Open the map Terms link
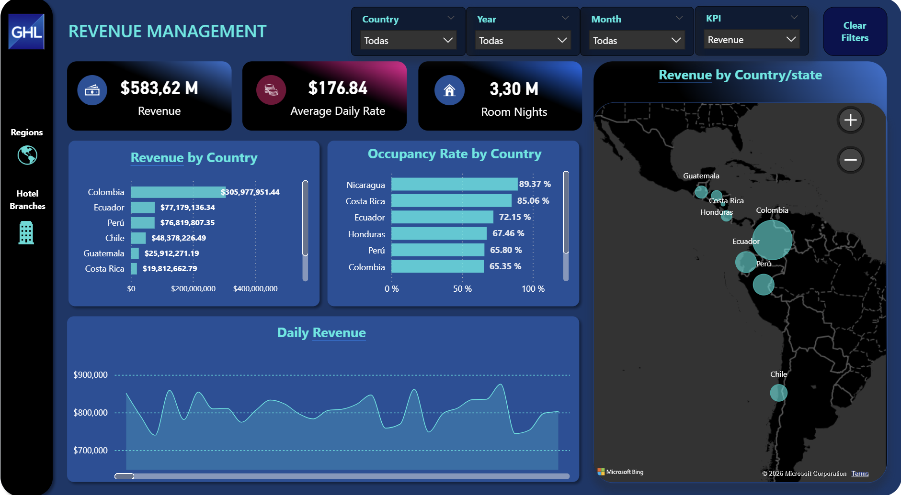 point(860,473)
